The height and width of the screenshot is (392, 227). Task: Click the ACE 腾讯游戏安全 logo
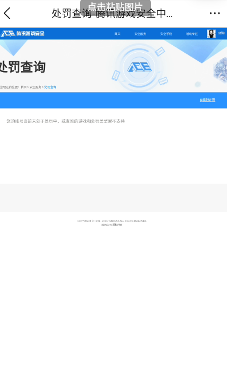click(22, 34)
